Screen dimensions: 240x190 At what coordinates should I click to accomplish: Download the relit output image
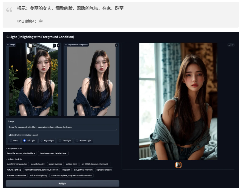pos(229,45)
